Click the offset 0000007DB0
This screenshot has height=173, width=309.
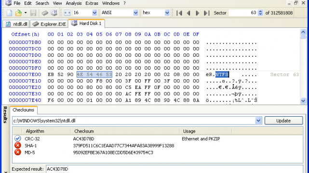(25, 42)
